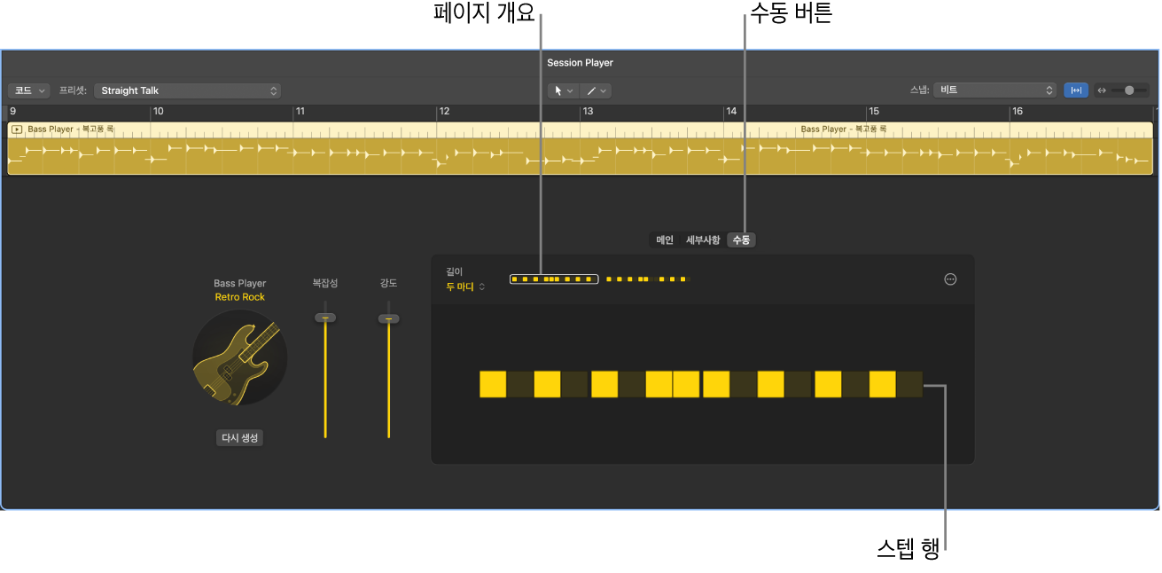Open the 프리셋 Straight Talk preset menu
The height and width of the screenshot is (573, 1162).
[x=186, y=90]
